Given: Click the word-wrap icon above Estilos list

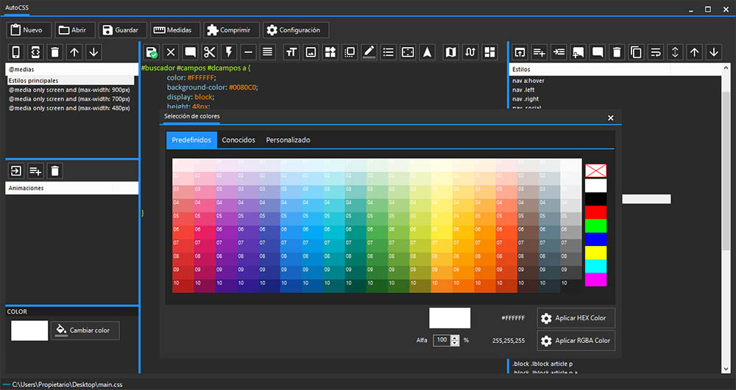Looking at the screenshot, I should (655, 52).
